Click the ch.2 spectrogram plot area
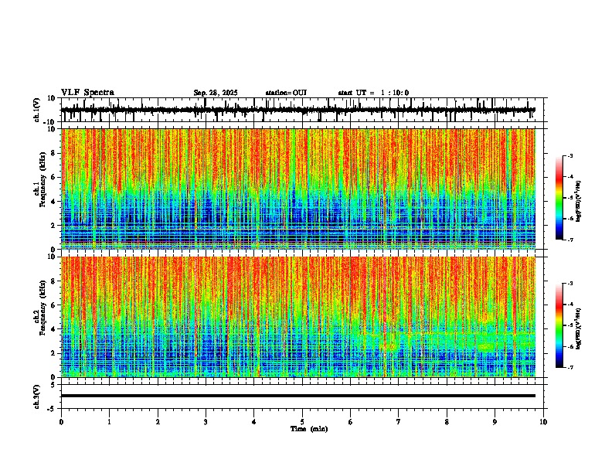 tap(298, 317)
